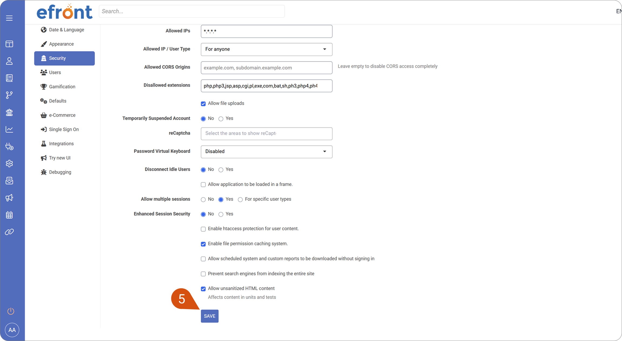Click the Allowed CORS Origins field

click(x=266, y=68)
